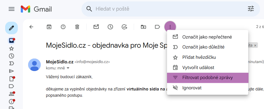Mark as unread envelope toolbar icon
The image size is (264, 109).
click(x=96, y=27)
